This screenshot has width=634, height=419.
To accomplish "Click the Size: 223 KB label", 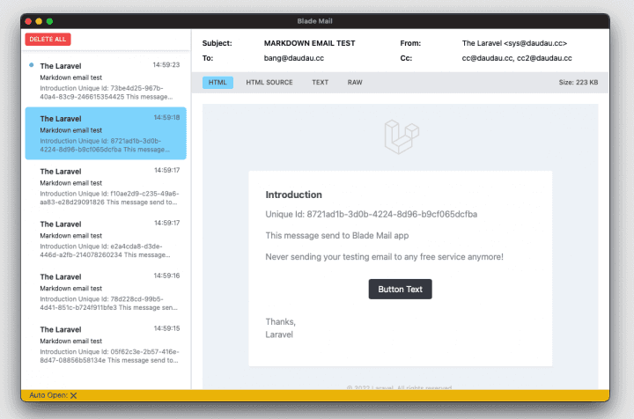I will tap(579, 83).
